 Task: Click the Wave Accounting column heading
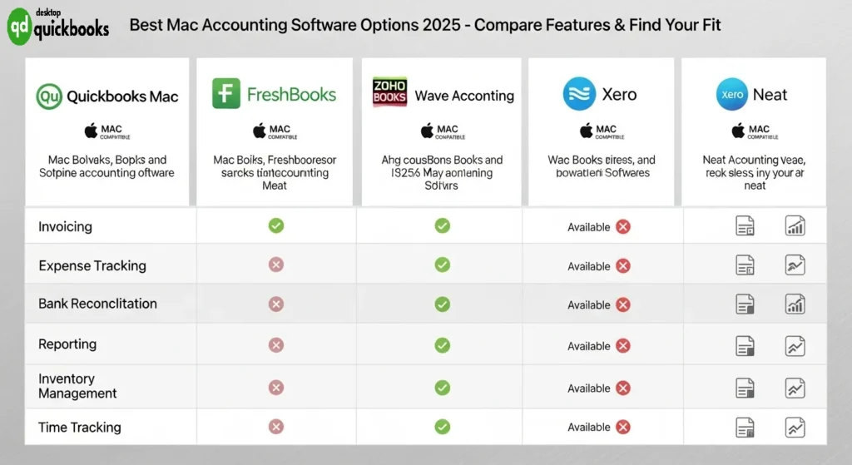coord(464,96)
